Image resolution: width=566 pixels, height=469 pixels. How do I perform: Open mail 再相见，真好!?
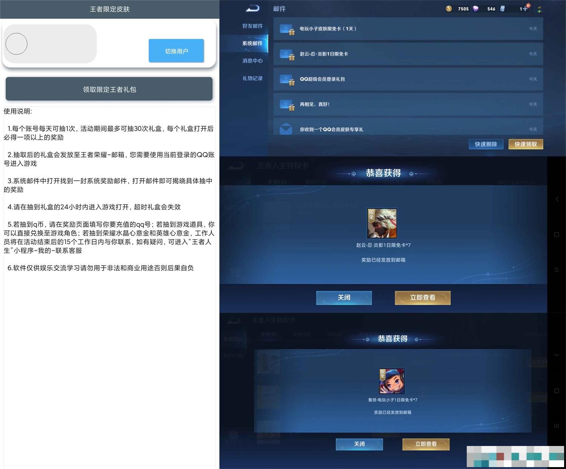coord(408,104)
